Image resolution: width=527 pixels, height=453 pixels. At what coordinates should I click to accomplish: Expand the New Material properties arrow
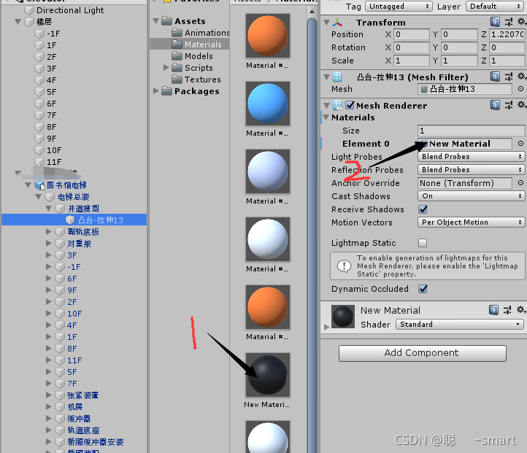coord(326,326)
